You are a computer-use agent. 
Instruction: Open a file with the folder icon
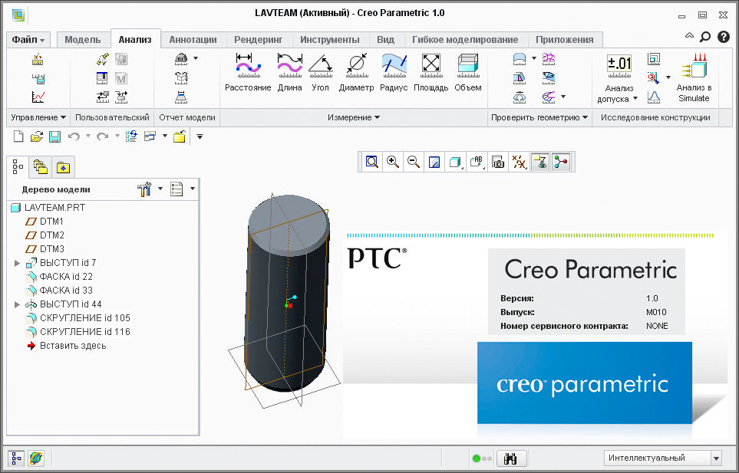pyautogui.click(x=36, y=136)
